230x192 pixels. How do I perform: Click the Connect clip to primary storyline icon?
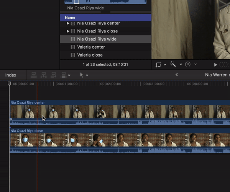(x=33, y=75)
